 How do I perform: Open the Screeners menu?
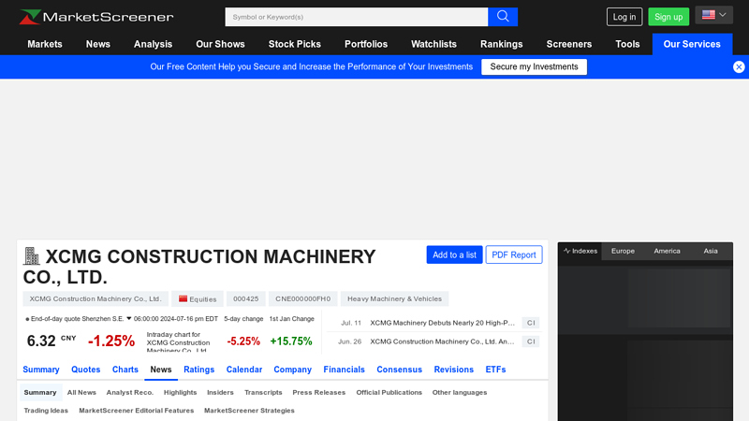tap(569, 44)
